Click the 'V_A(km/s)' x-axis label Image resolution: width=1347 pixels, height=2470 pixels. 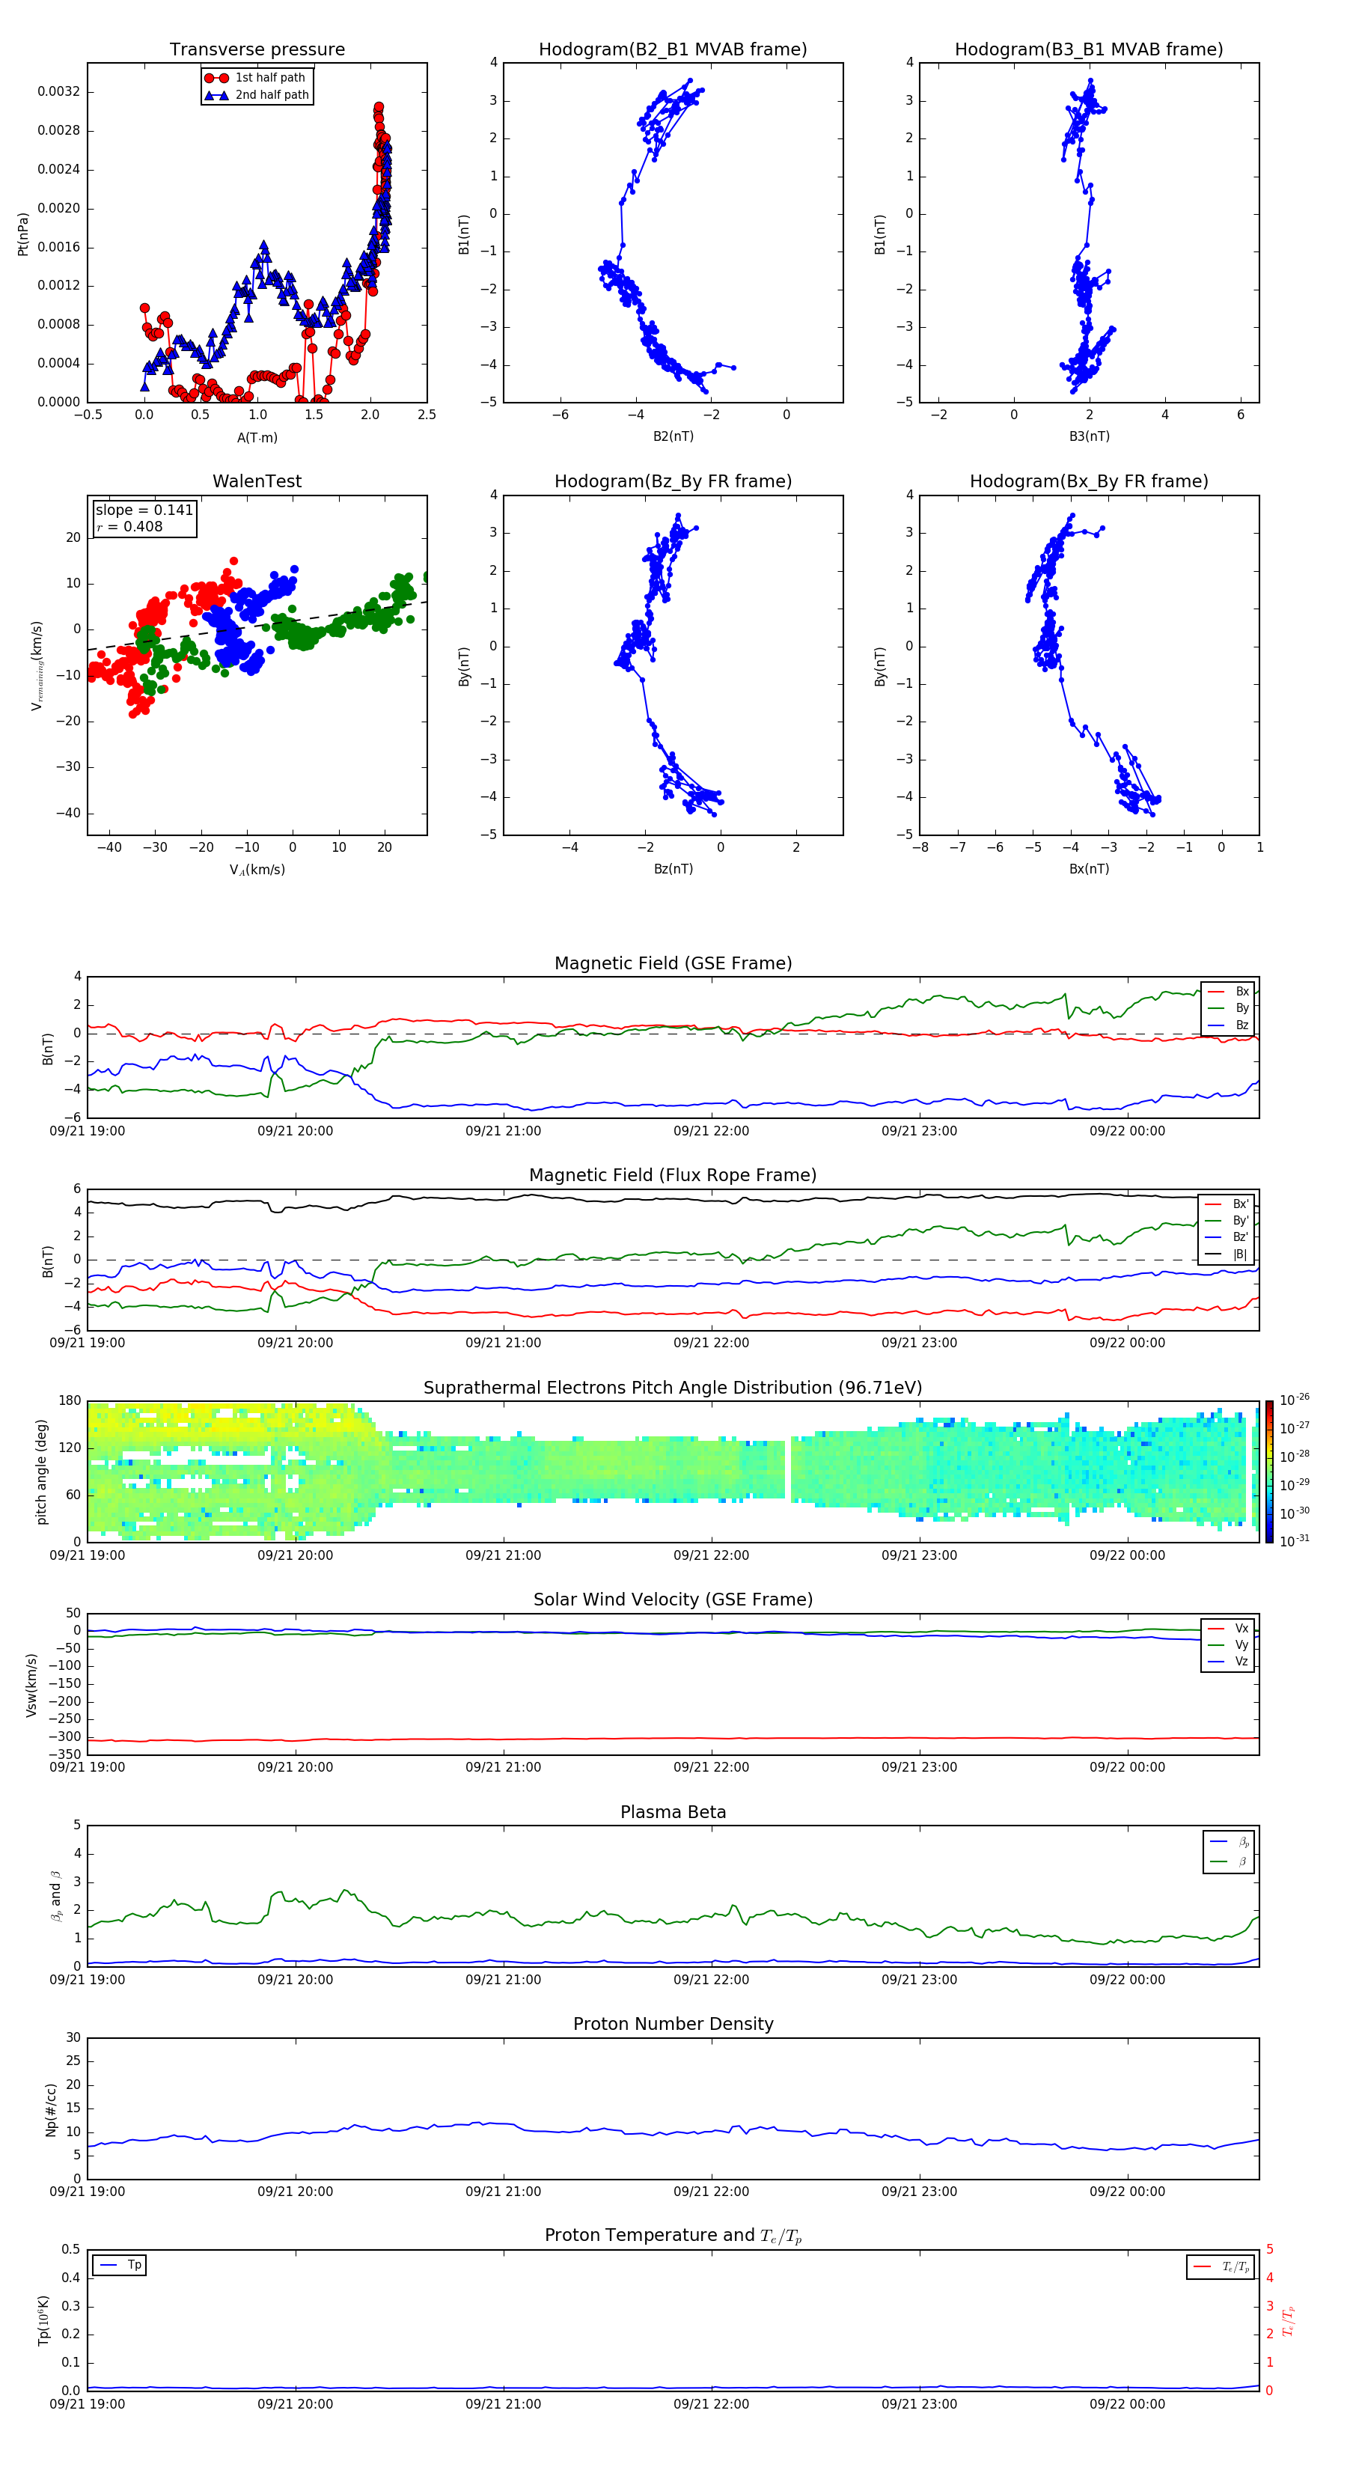tap(257, 870)
